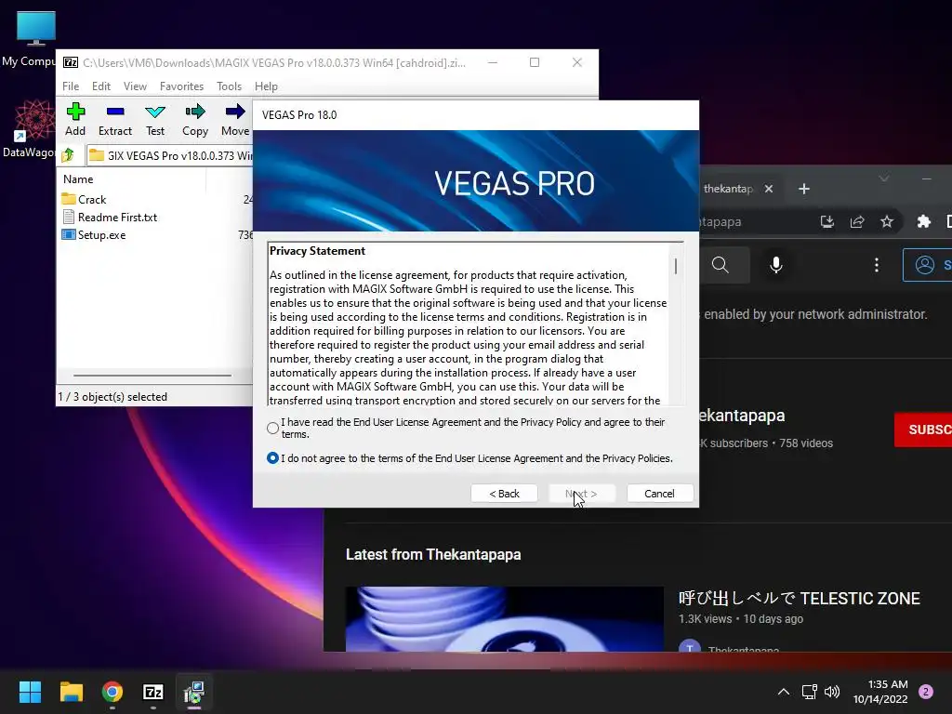Image resolution: width=952 pixels, height=714 pixels.
Task: Click the Add button in 7-Zip toolbar
Action: pyautogui.click(x=75, y=120)
